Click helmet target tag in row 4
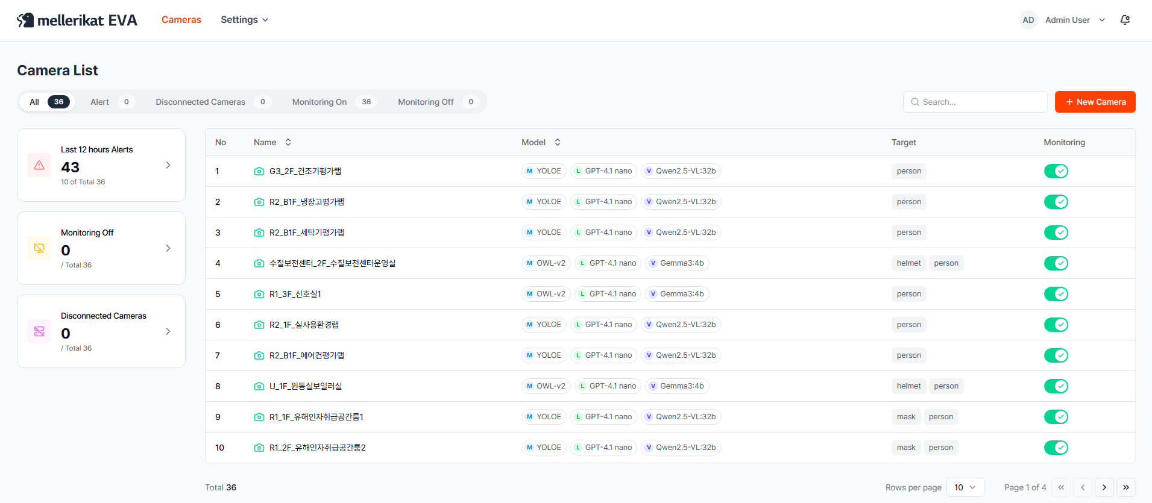Image resolution: width=1152 pixels, height=503 pixels. tap(908, 263)
